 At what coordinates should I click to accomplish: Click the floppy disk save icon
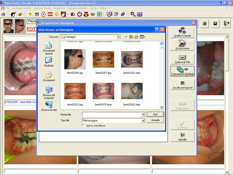(215, 24)
